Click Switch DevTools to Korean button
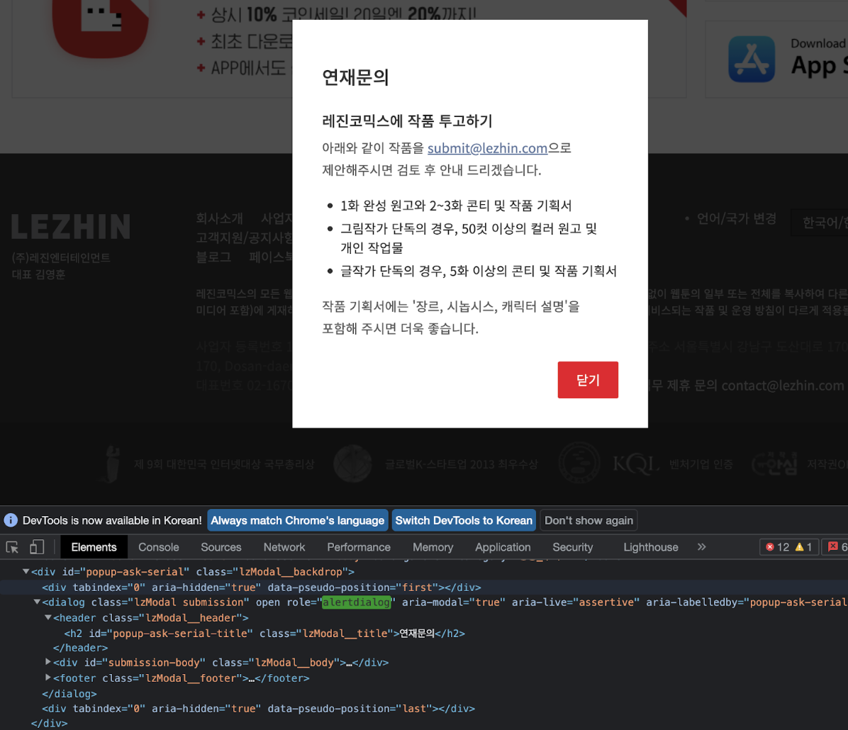Image resolution: width=848 pixels, height=730 pixels. tap(464, 520)
